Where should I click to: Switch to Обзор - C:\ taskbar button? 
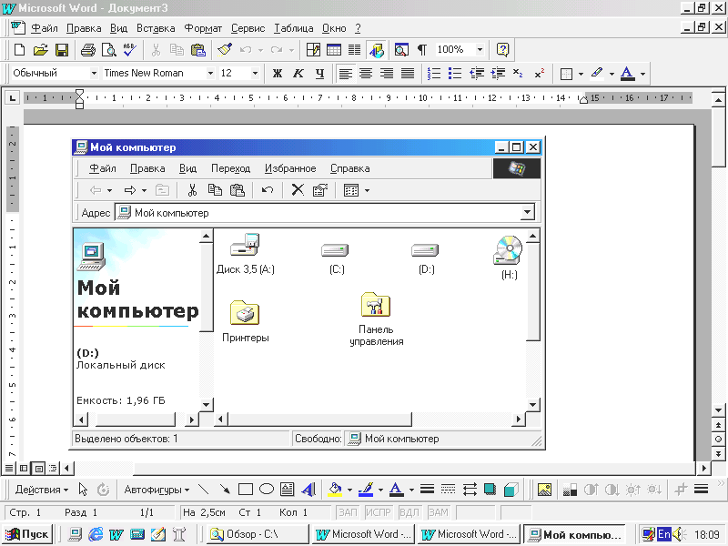click(x=258, y=534)
